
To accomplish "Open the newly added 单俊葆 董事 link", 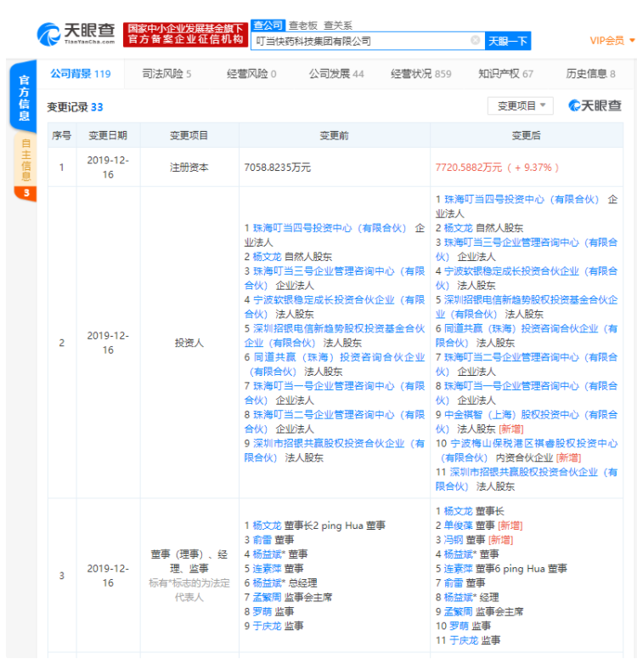I will coord(459,525).
